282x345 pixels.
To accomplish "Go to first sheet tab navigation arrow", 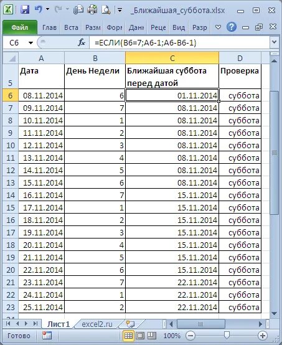I will (8, 324).
